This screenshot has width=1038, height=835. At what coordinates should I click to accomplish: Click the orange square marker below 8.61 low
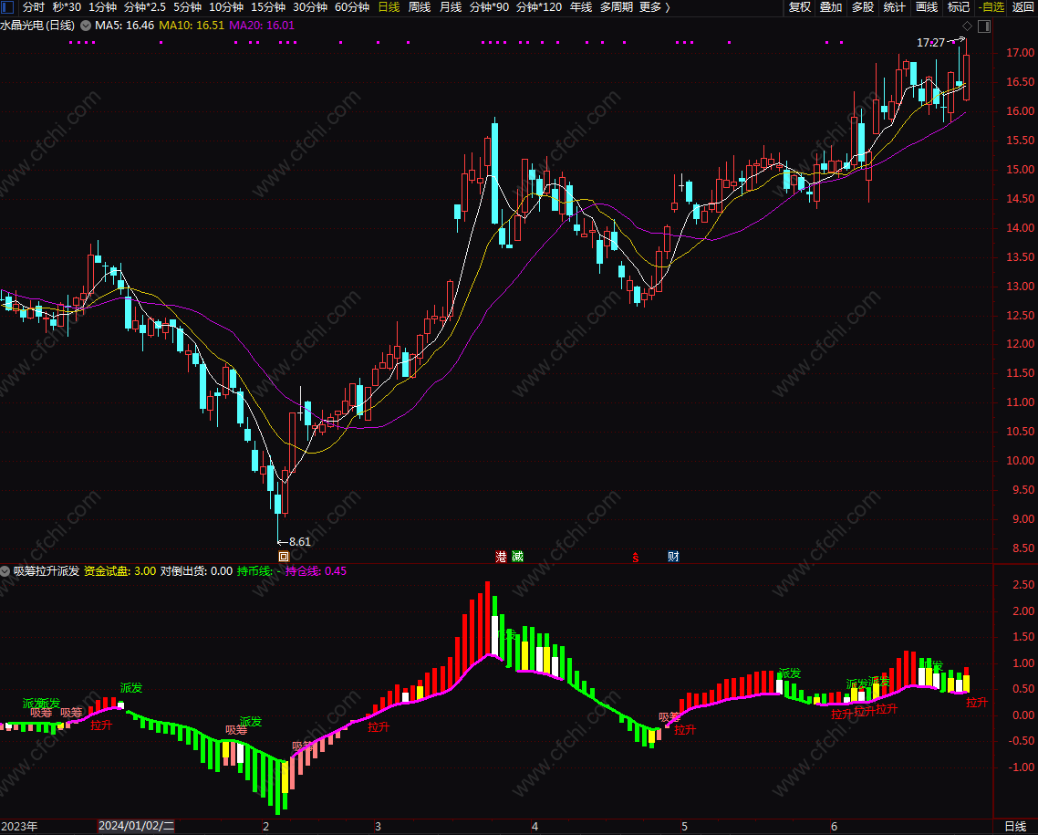[x=284, y=557]
